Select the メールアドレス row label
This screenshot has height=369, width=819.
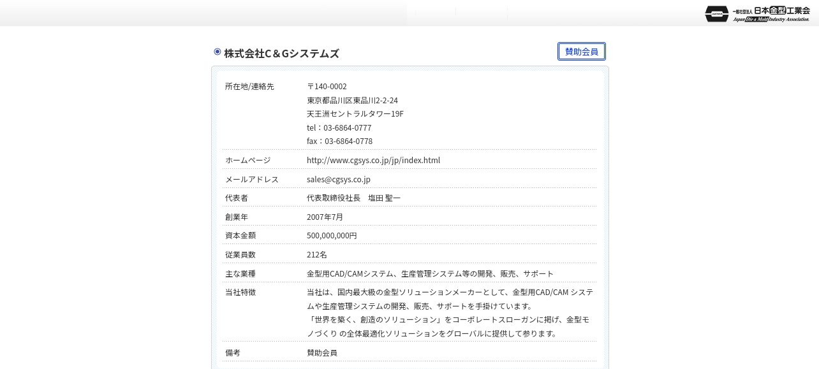pos(252,179)
